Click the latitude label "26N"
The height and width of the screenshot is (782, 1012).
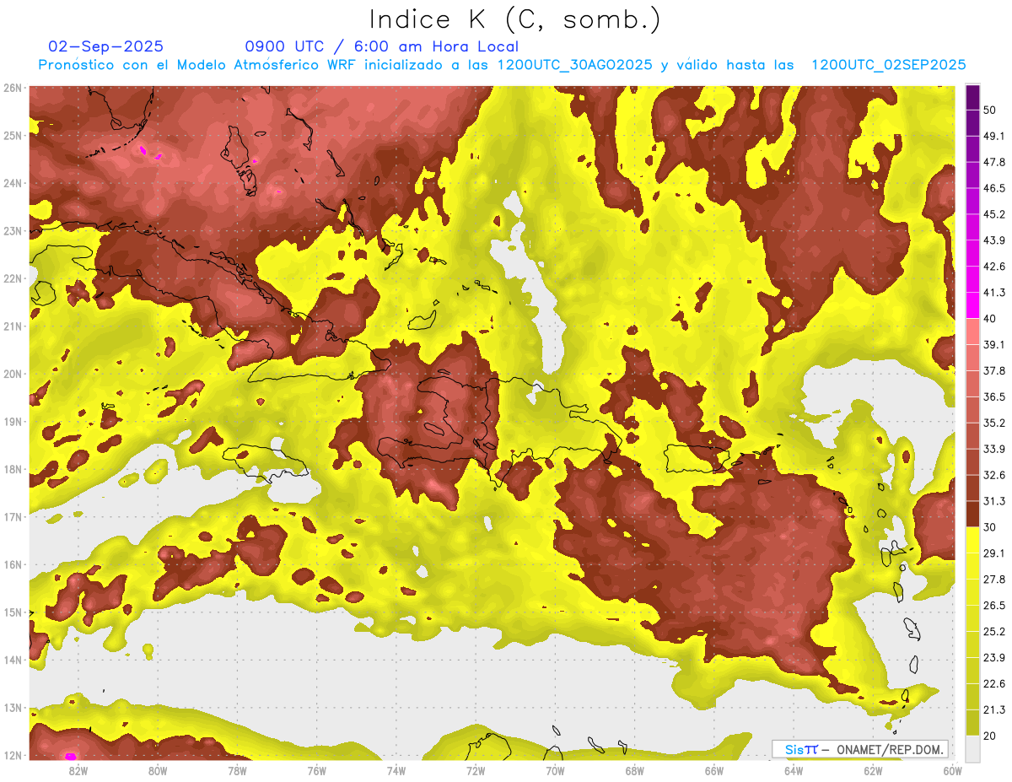click(x=13, y=88)
